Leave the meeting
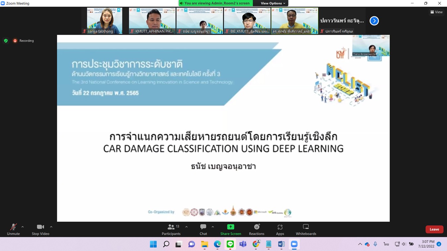This screenshot has height=251, width=447. pos(434,229)
